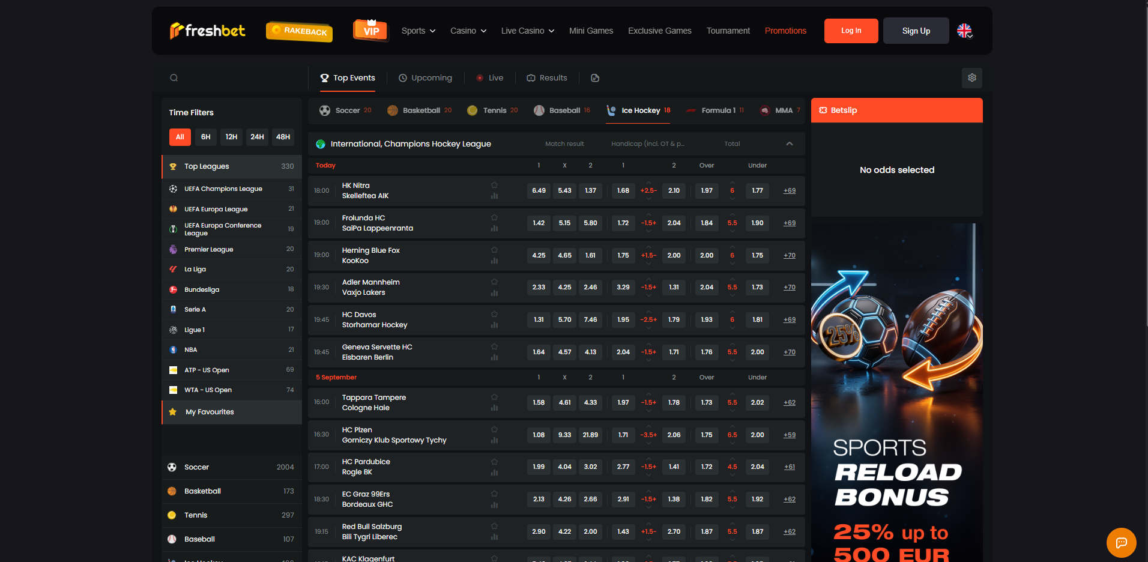Open My Favourites list
Screen dimensions: 1148x562
point(232,412)
